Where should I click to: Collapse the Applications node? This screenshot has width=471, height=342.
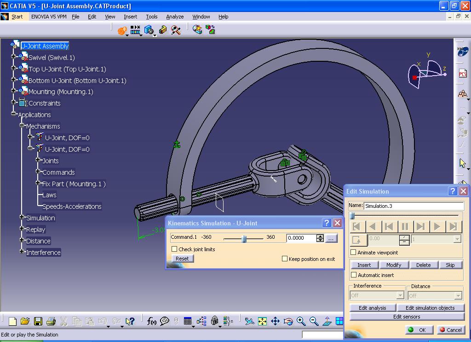[x=13, y=113]
